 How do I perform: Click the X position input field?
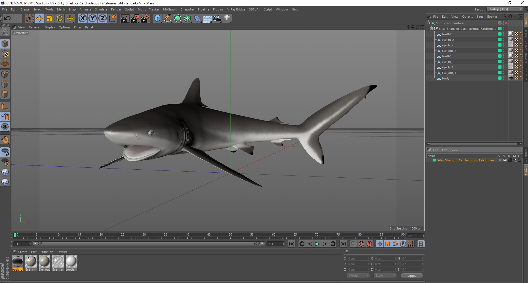(x=358, y=258)
